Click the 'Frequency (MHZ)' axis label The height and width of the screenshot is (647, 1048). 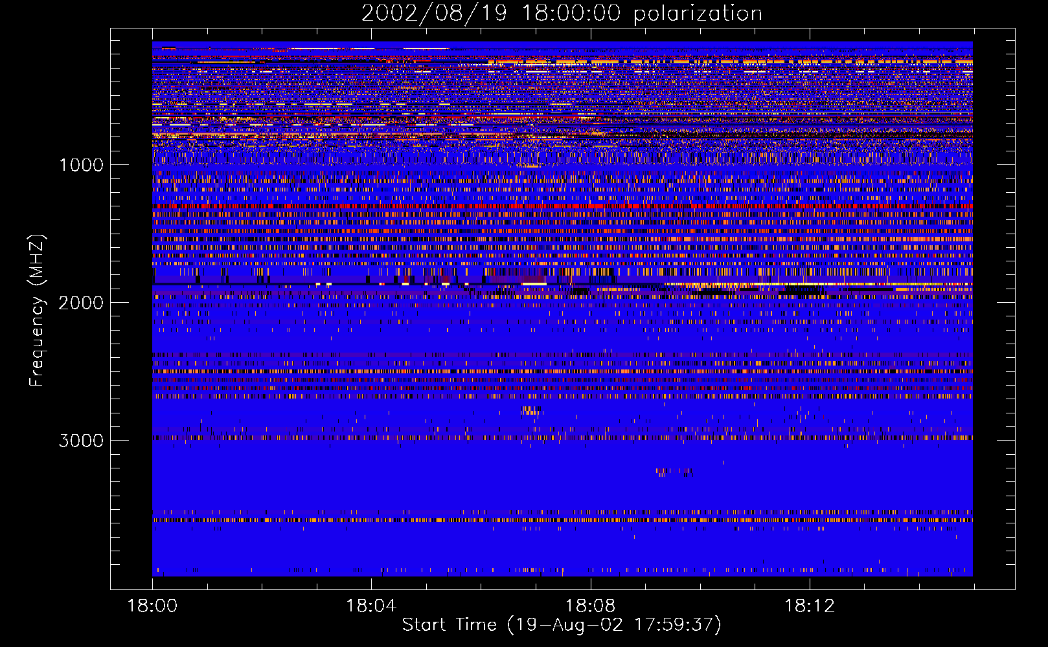pos(37,311)
